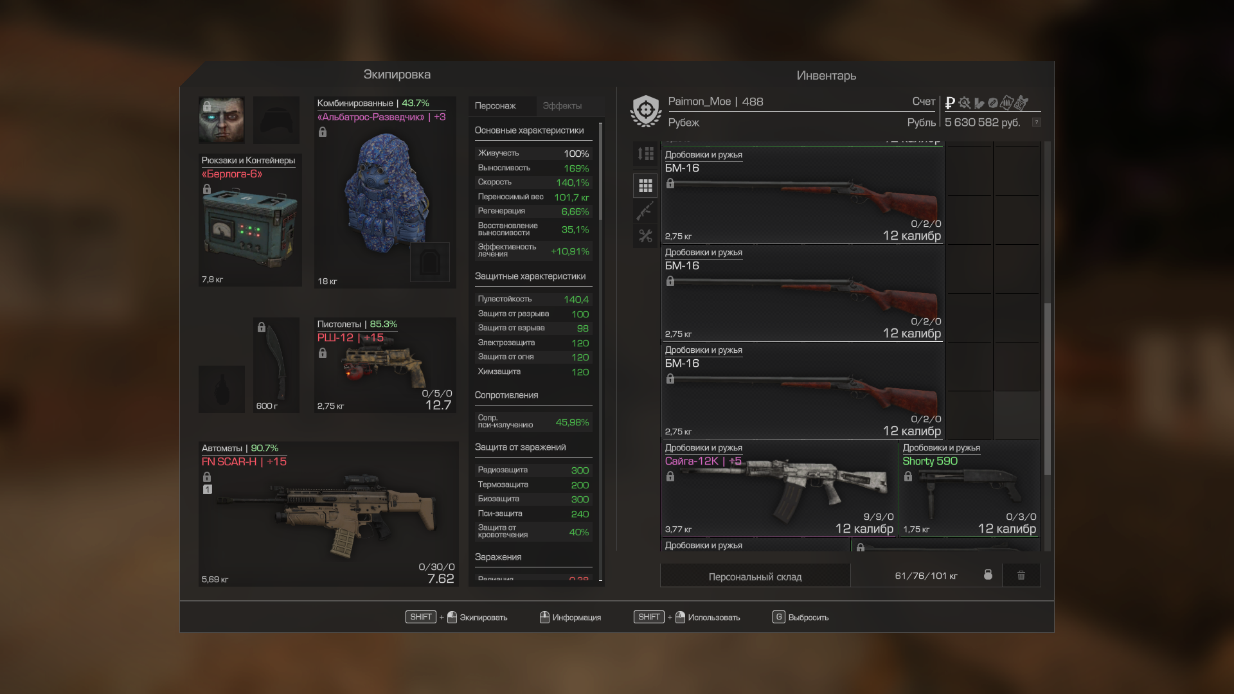Toggle lock on Сайга-12К
1234x694 pixels.
670,476
